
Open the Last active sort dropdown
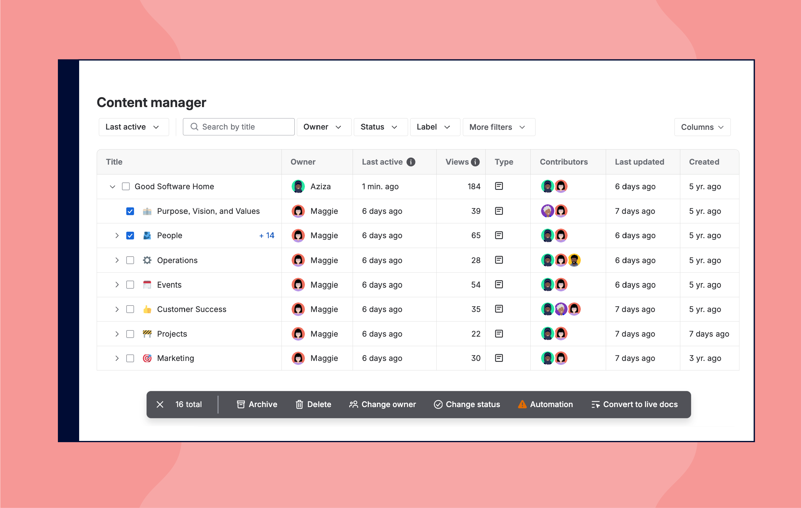(x=133, y=127)
